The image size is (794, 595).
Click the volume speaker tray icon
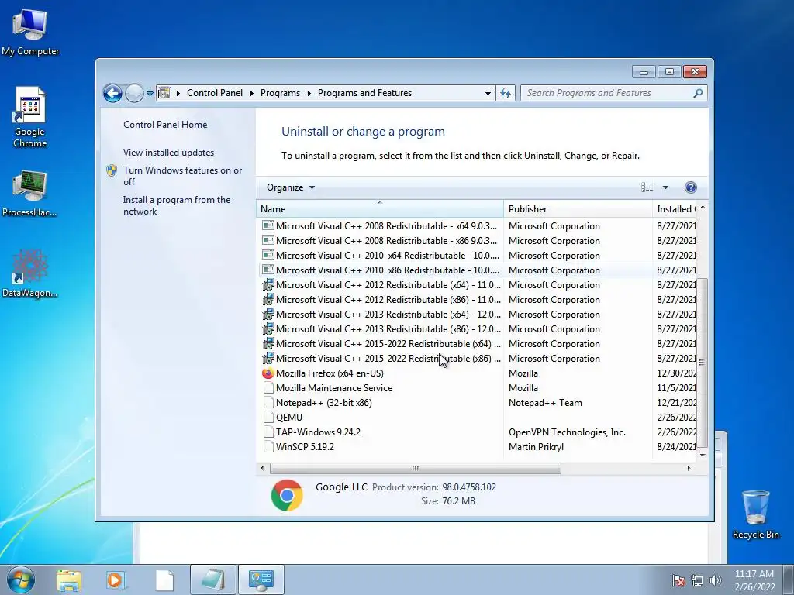tap(716, 580)
